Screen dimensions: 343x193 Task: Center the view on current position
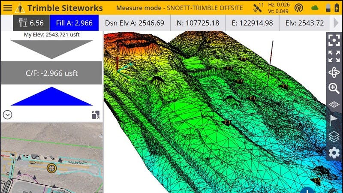click(334, 40)
